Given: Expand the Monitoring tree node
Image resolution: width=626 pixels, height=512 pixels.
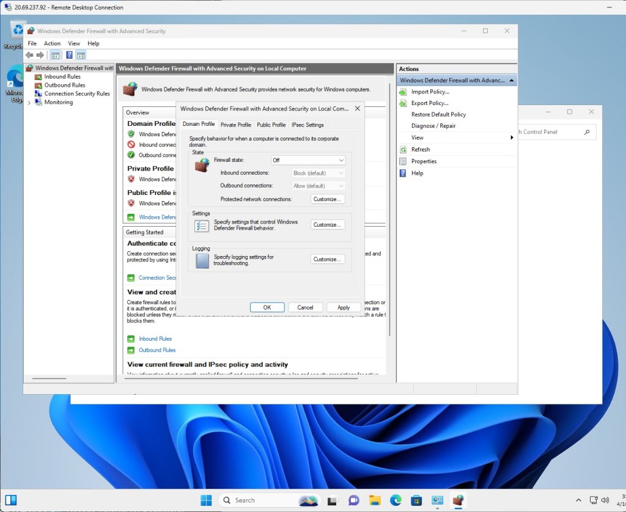Looking at the screenshot, I should (29, 103).
